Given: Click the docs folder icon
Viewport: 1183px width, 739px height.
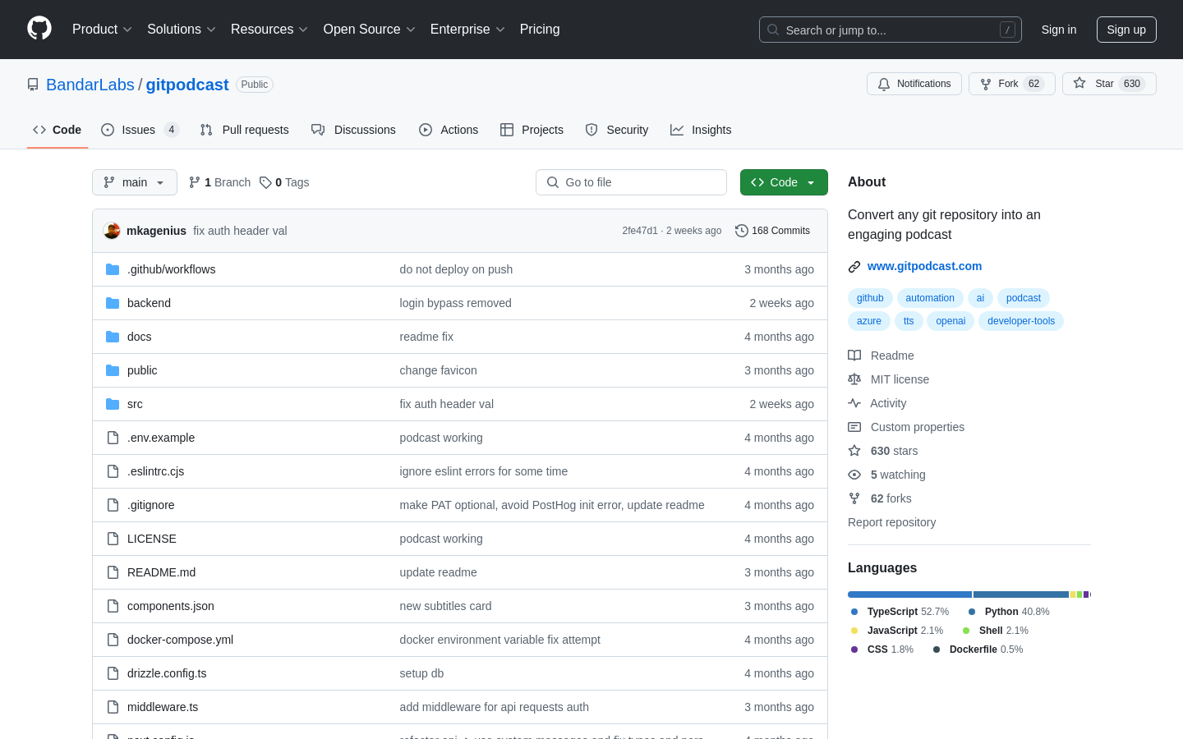Looking at the screenshot, I should point(113,337).
